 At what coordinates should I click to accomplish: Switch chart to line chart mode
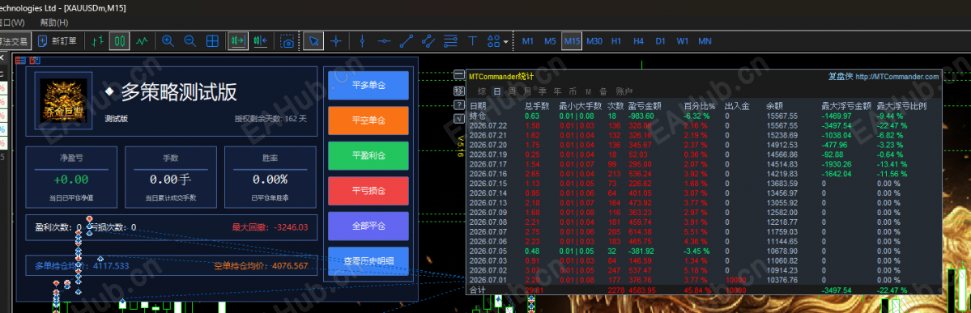143,41
